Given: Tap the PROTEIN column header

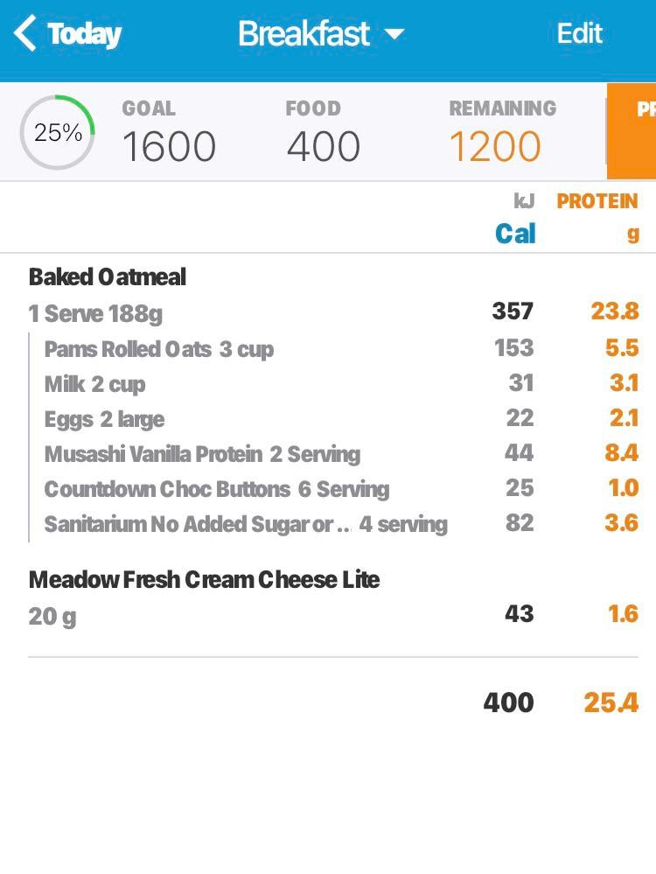Looking at the screenshot, I should (x=597, y=201).
